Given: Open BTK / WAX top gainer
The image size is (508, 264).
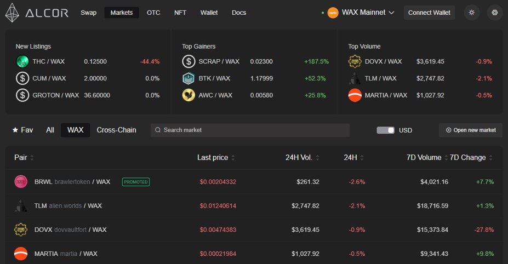Looking at the screenshot, I should (255, 78).
